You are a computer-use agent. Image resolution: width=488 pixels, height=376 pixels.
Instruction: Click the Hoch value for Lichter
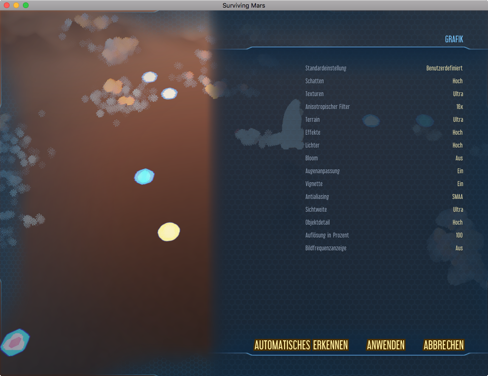point(457,145)
